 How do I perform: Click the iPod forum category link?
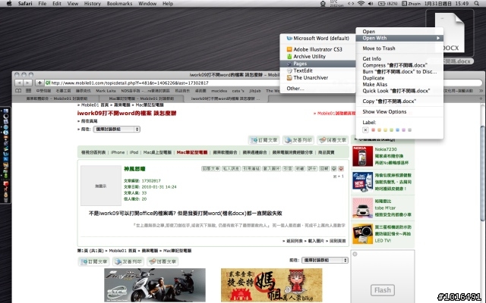(x=134, y=152)
